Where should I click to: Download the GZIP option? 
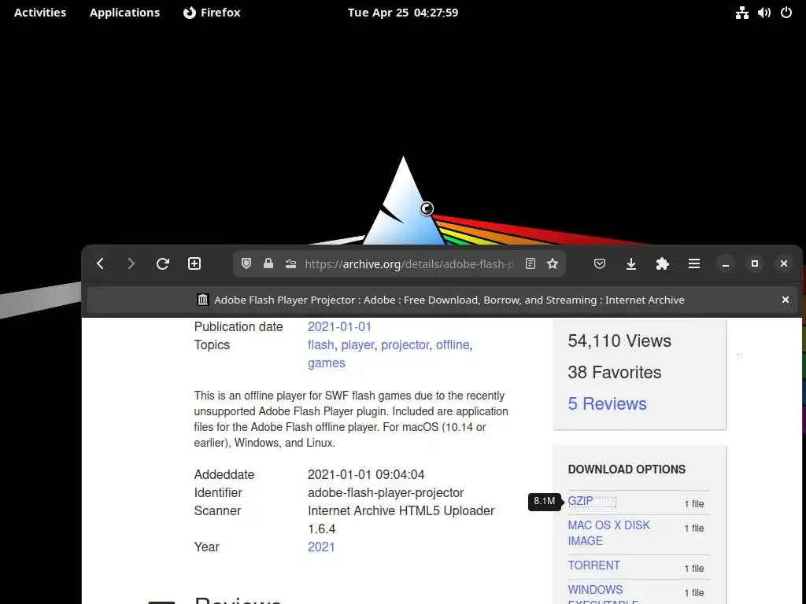(x=580, y=501)
